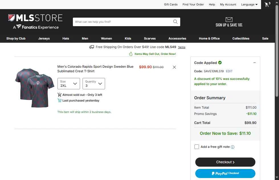Viewport: 279px width, 180px height.
Task: Click the search magnifier icon
Action: [175, 22]
